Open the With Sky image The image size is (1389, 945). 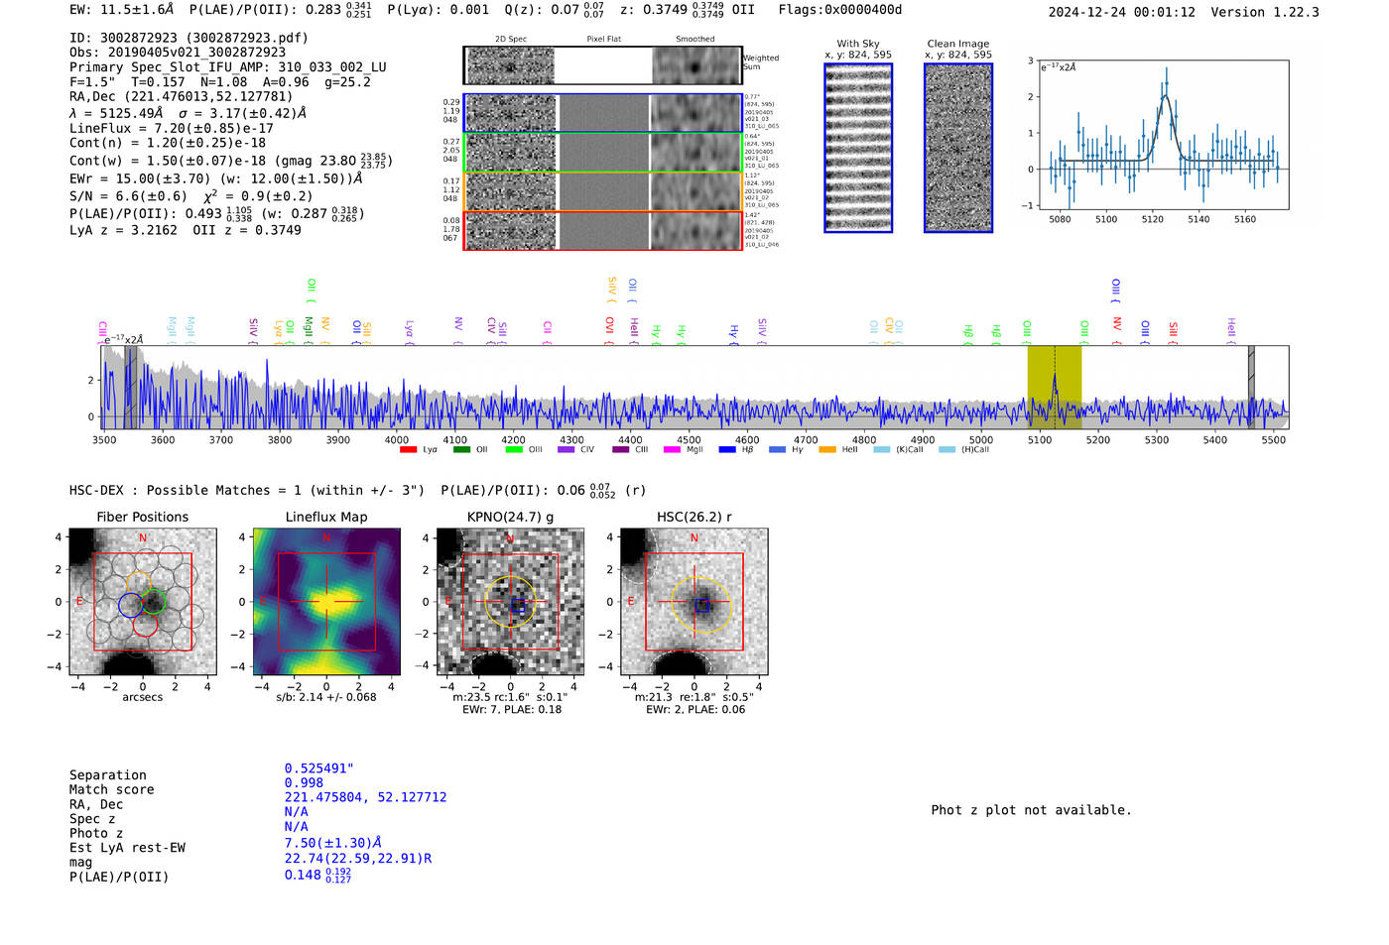point(858,148)
